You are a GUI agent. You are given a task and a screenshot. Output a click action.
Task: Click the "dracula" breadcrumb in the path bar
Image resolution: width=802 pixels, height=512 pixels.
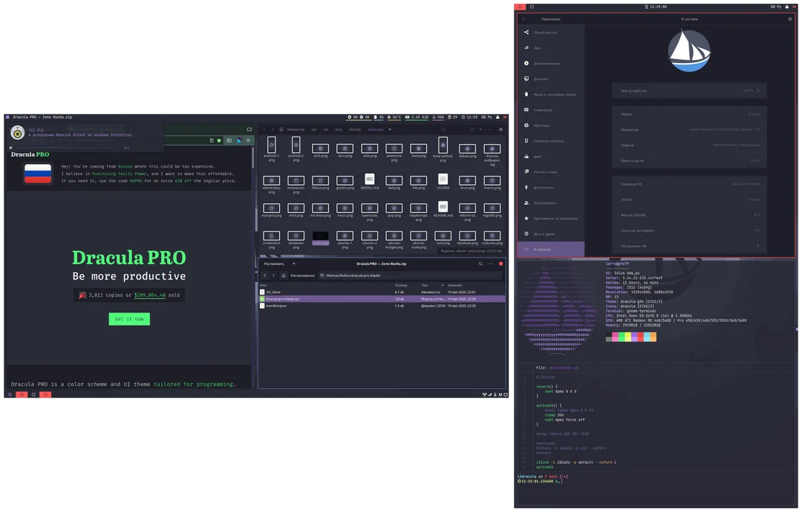point(356,129)
